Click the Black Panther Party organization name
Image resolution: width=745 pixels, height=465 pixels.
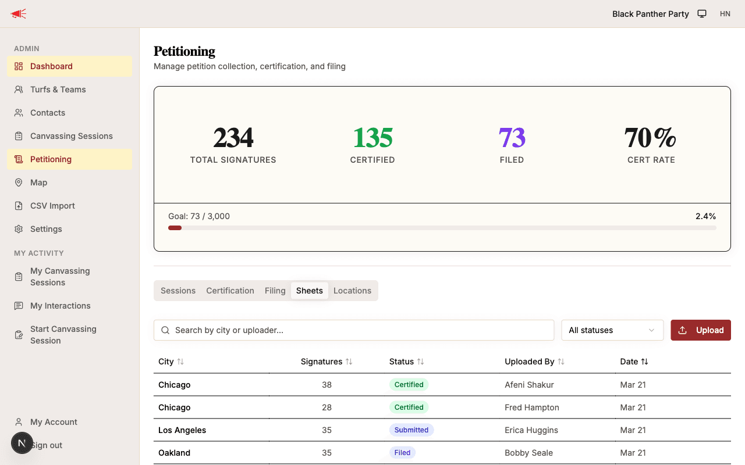651,14
